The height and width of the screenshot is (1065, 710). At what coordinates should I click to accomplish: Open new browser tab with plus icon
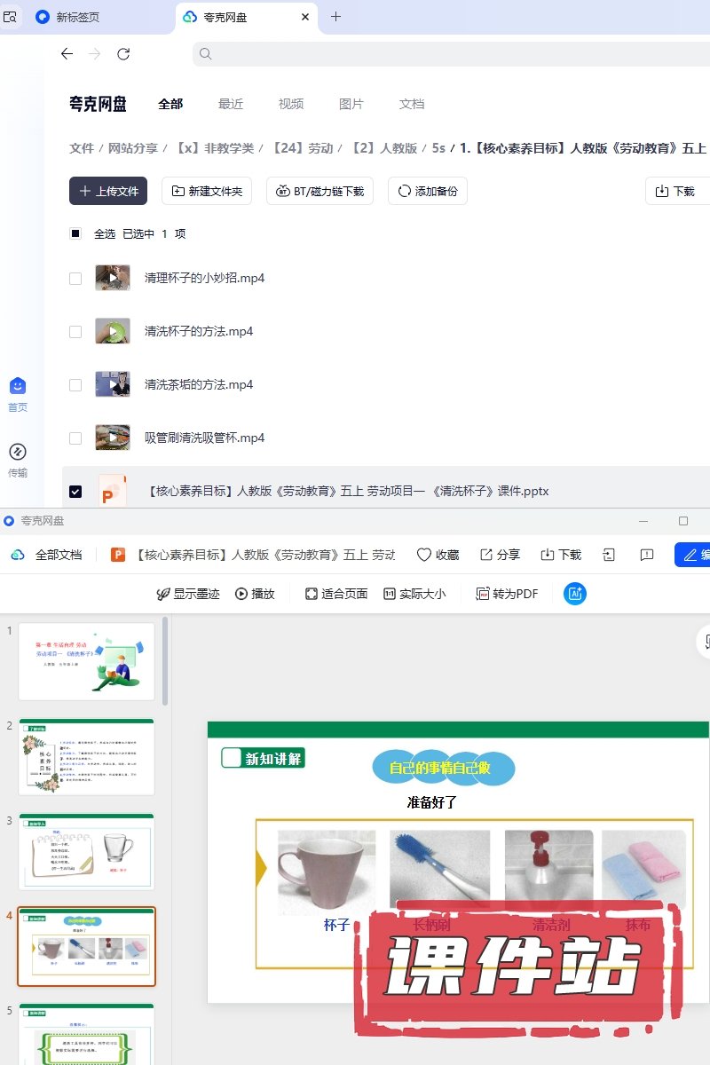coord(335,17)
